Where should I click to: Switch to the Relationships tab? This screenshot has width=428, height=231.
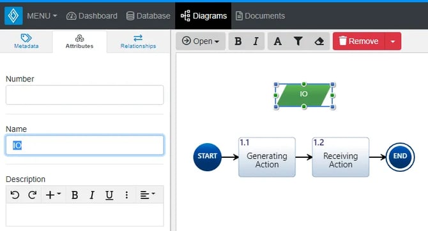(138, 41)
